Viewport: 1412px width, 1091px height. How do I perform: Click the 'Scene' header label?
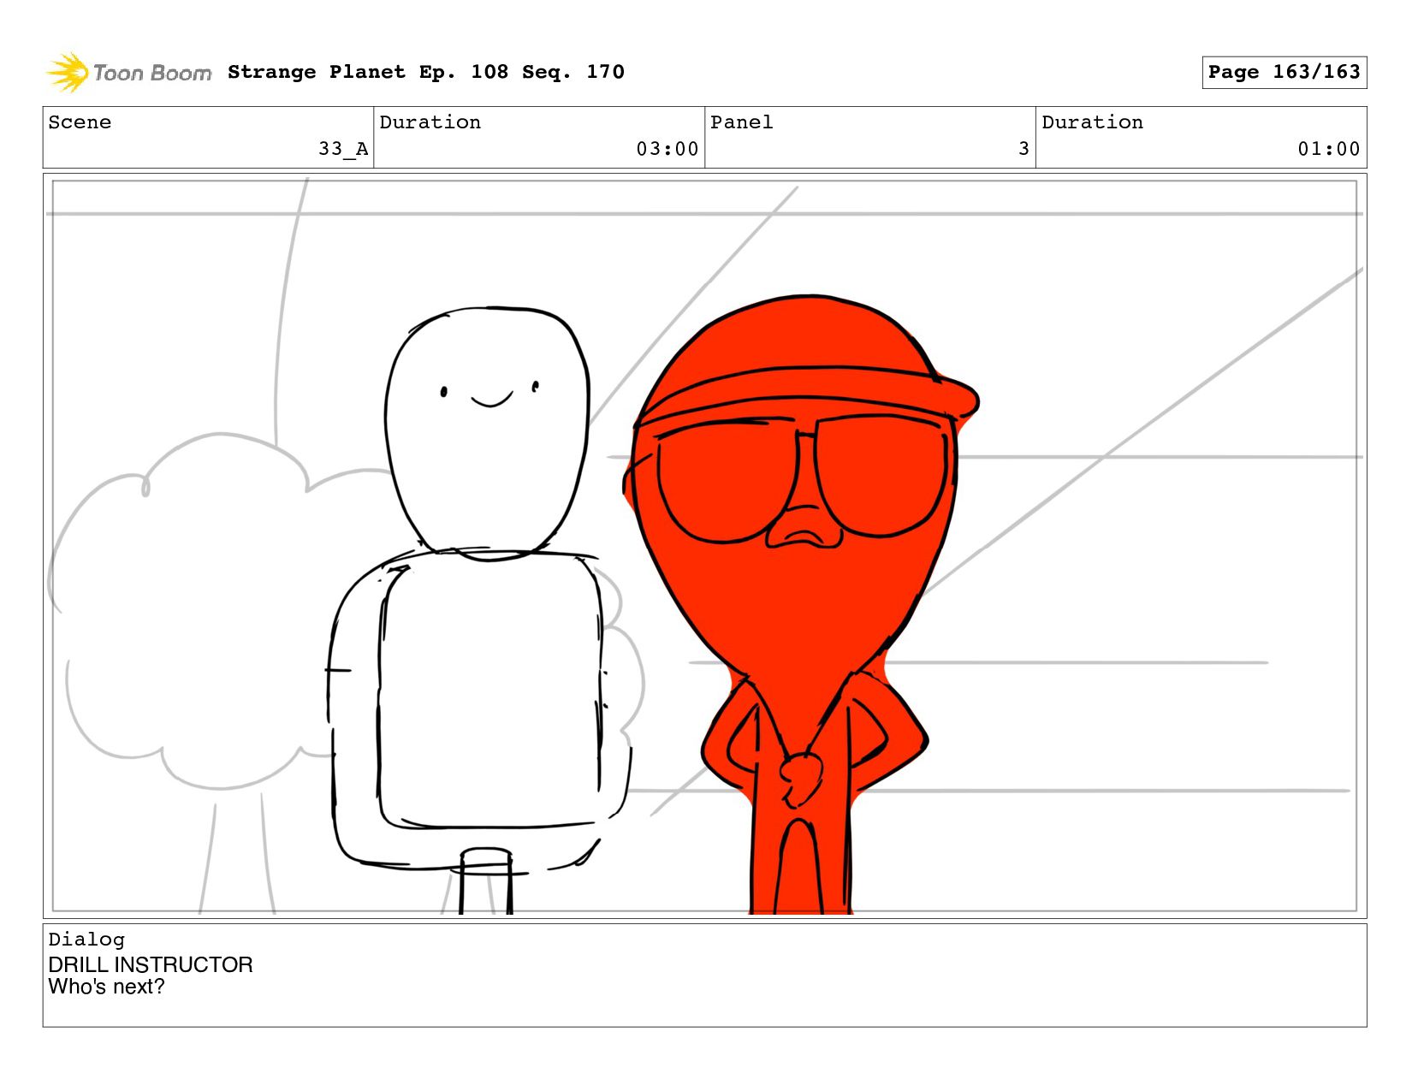coord(80,122)
